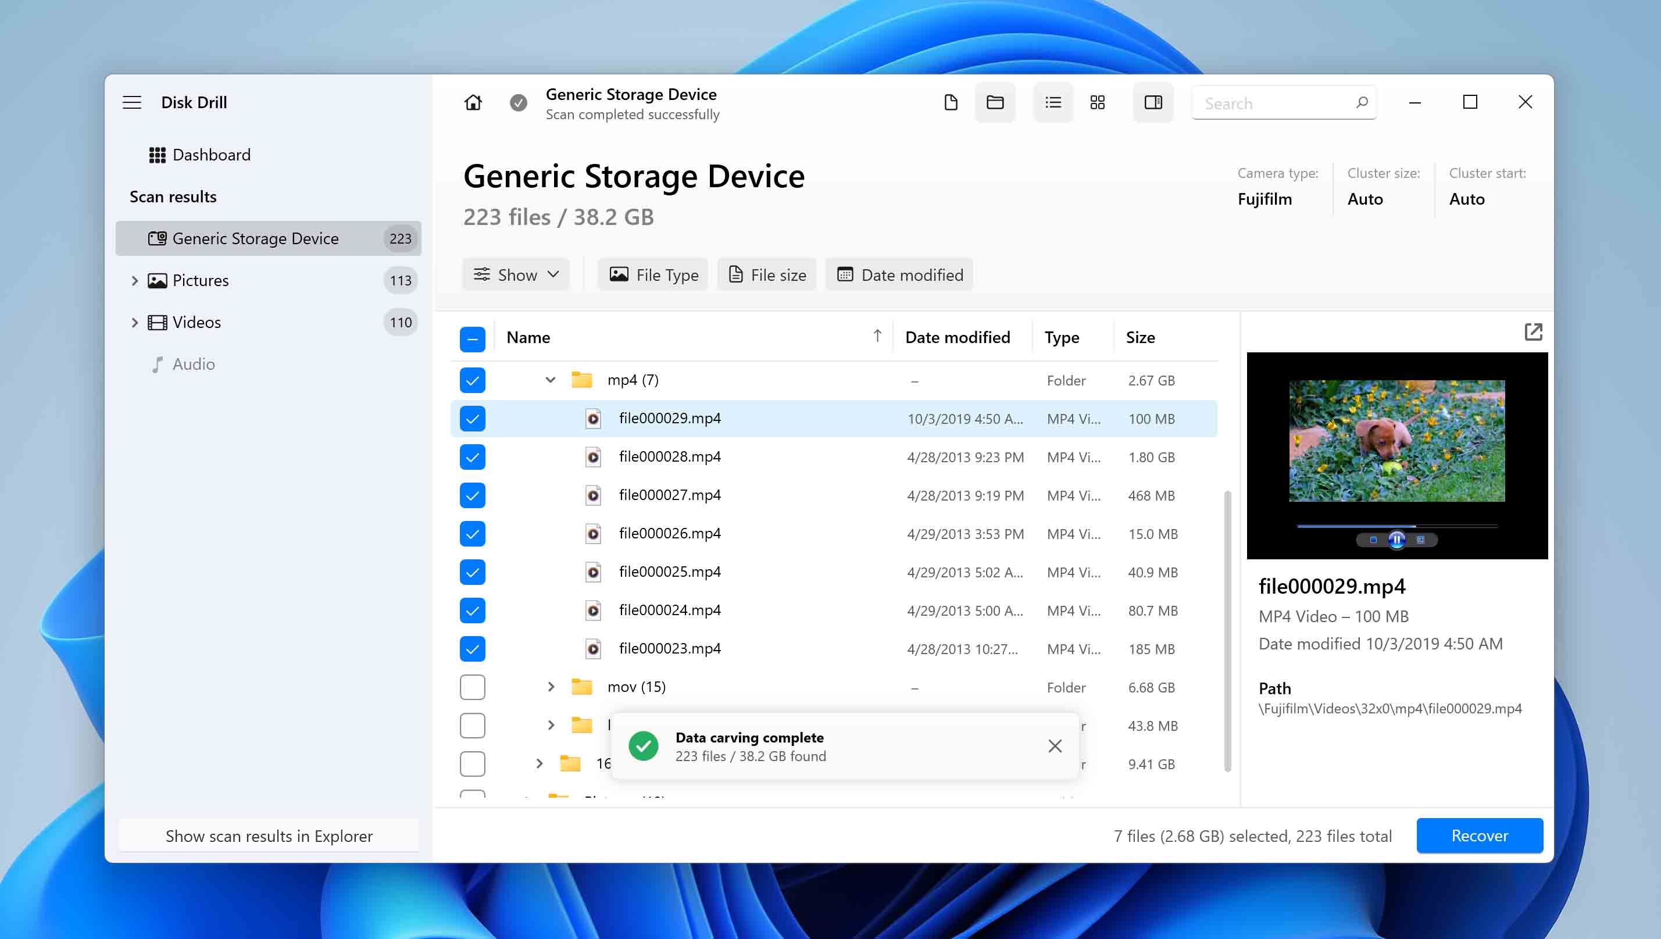Click file000026.mp4 video file icon
Viewport: 1661px width, 939px height.
coord(592,534)
